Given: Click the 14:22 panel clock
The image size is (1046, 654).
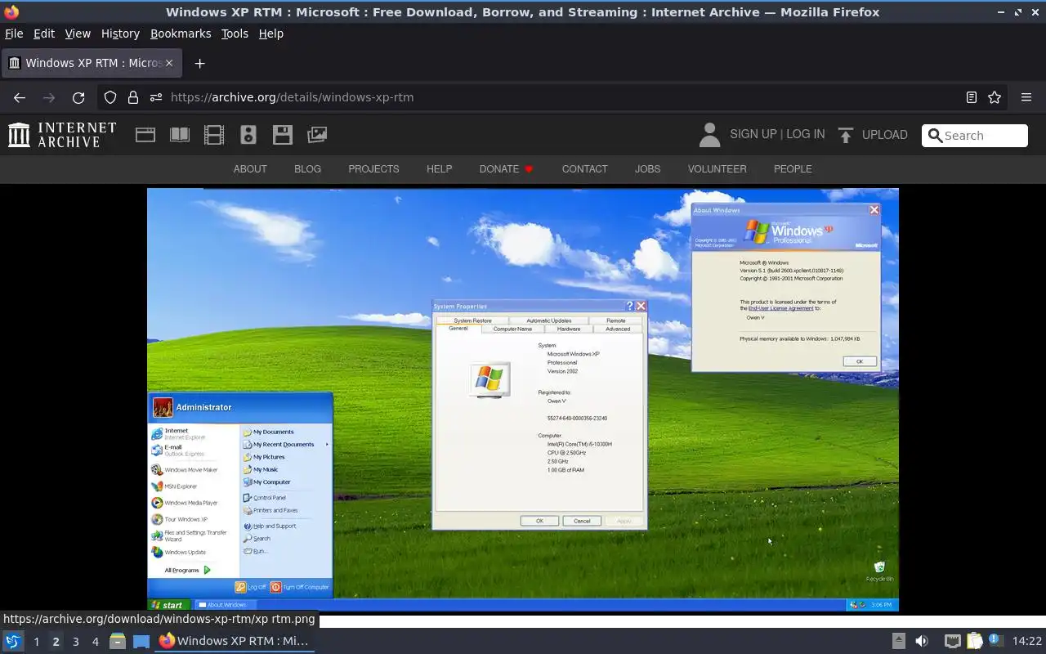Looking at the screenshot, I should click(x=1027, y=642).
